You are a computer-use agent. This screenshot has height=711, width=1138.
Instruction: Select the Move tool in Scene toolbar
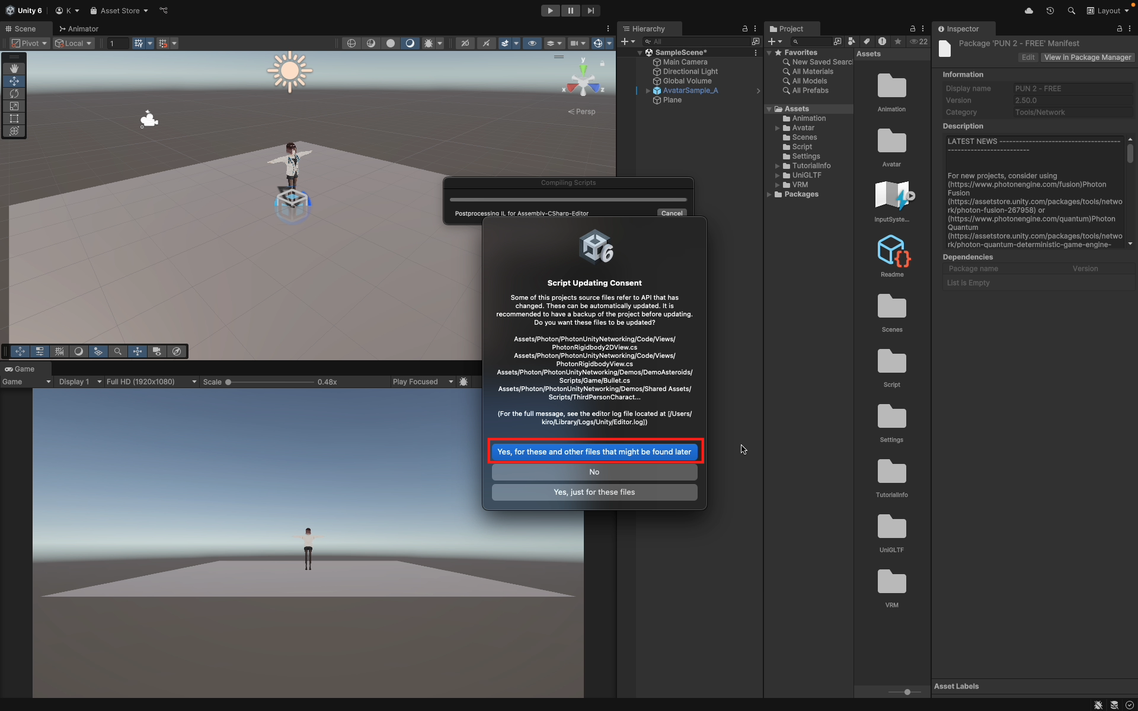coord(14,81)
